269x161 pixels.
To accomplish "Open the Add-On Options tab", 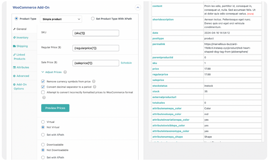I will [20, 86].
